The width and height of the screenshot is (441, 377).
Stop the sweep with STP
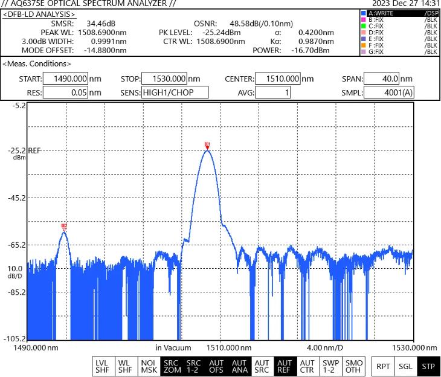[x=428, y=366]
